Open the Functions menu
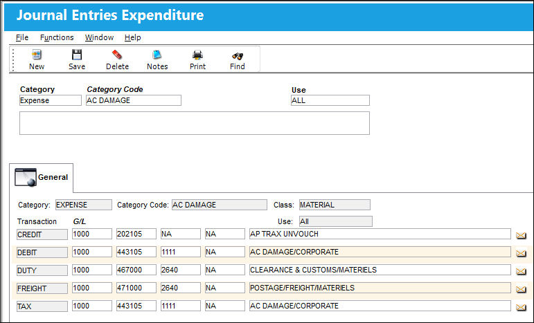534x323 pixels. (57, 37)
